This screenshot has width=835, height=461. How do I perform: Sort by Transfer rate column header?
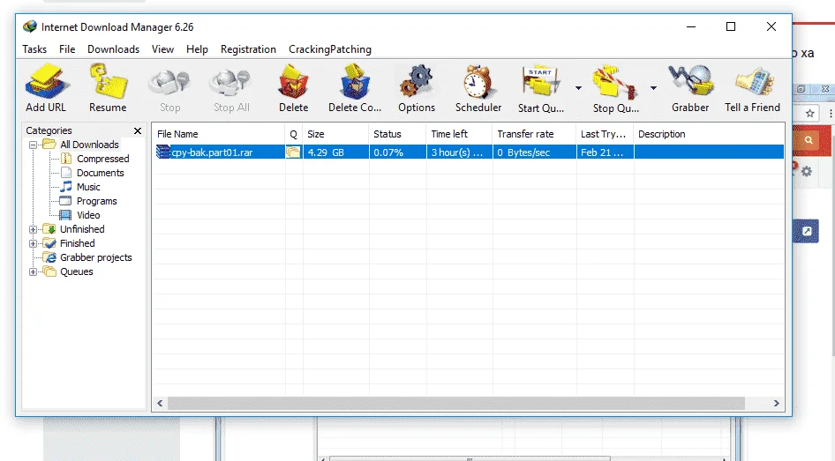pyautogui.click(x=534, y=134)
